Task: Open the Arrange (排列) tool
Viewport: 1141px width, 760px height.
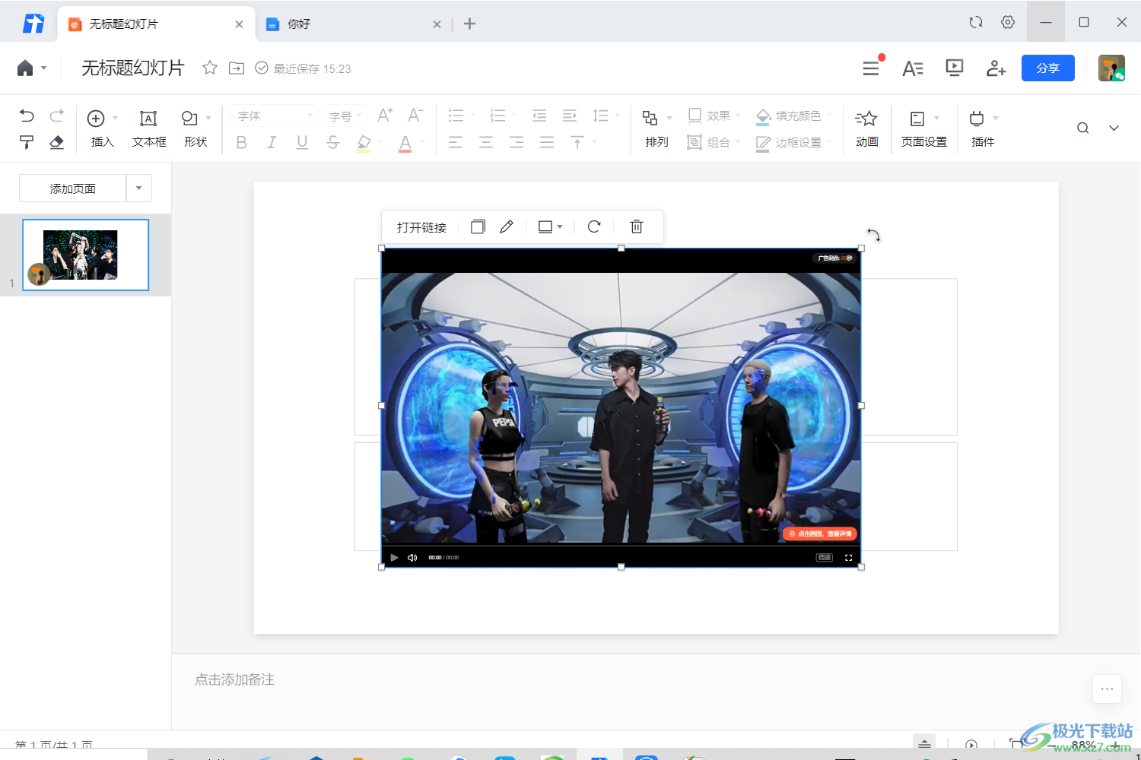Action: (656, 128)
